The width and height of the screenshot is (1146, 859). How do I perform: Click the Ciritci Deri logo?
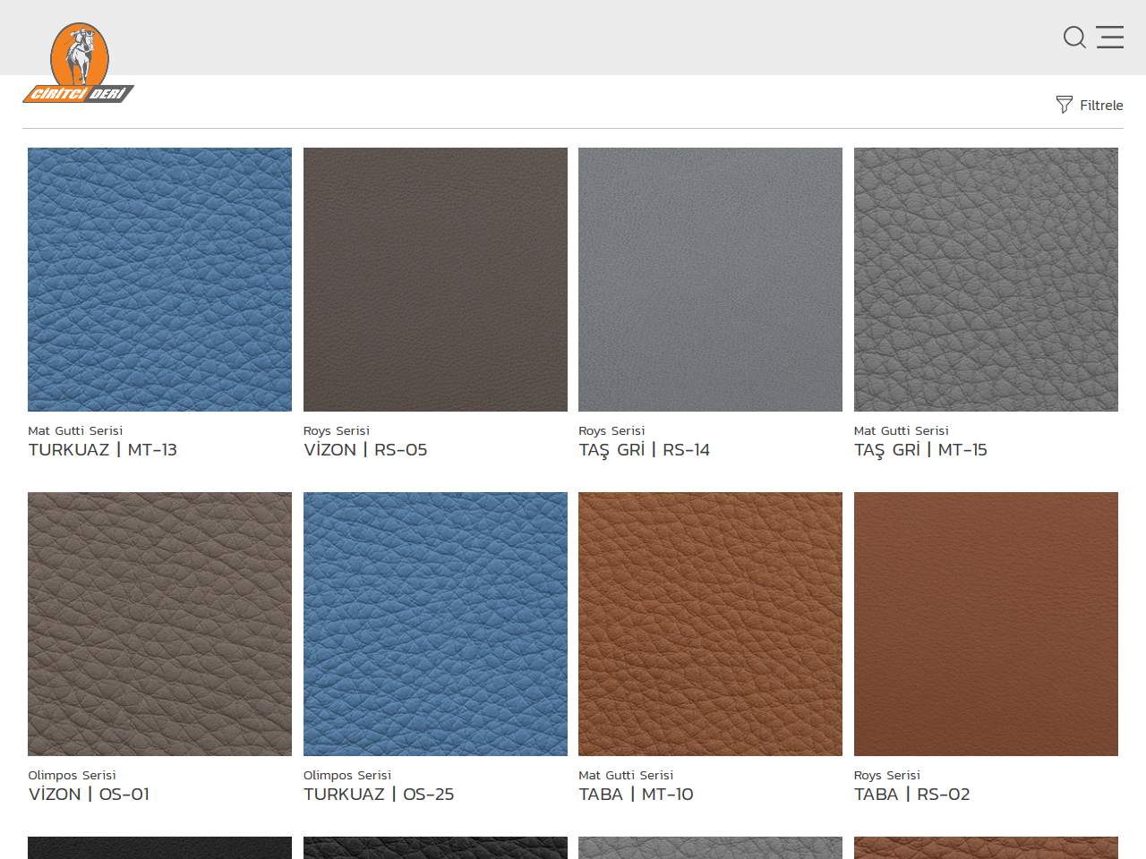[79, 63]
